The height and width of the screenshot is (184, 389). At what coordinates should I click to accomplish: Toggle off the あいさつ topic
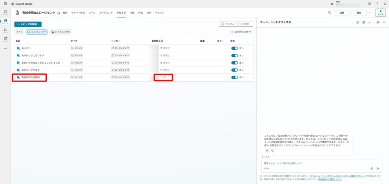(234, 48)
